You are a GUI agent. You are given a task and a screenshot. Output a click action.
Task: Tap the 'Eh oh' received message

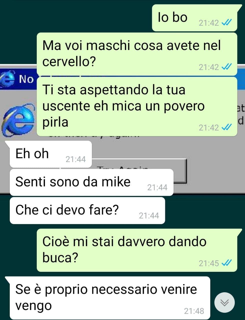[51, 154]
